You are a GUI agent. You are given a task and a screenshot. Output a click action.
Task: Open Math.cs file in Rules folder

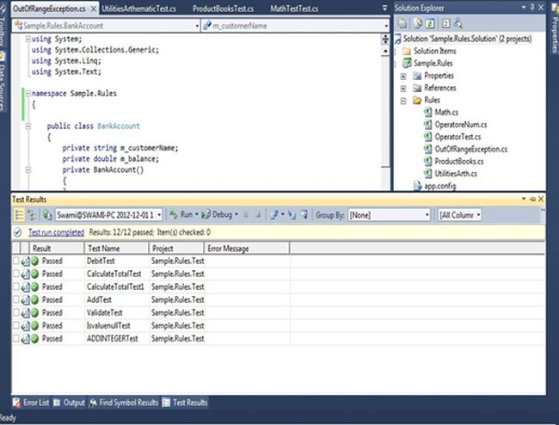445,112
